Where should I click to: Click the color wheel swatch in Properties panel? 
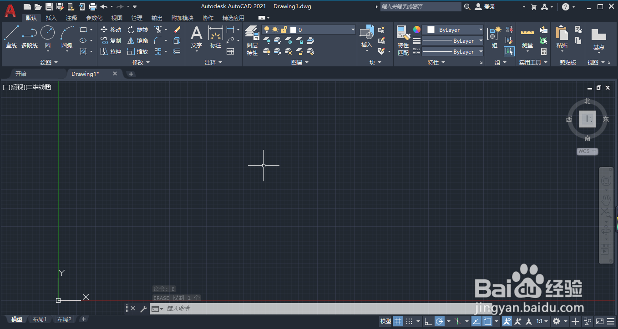tap(416, 30)
